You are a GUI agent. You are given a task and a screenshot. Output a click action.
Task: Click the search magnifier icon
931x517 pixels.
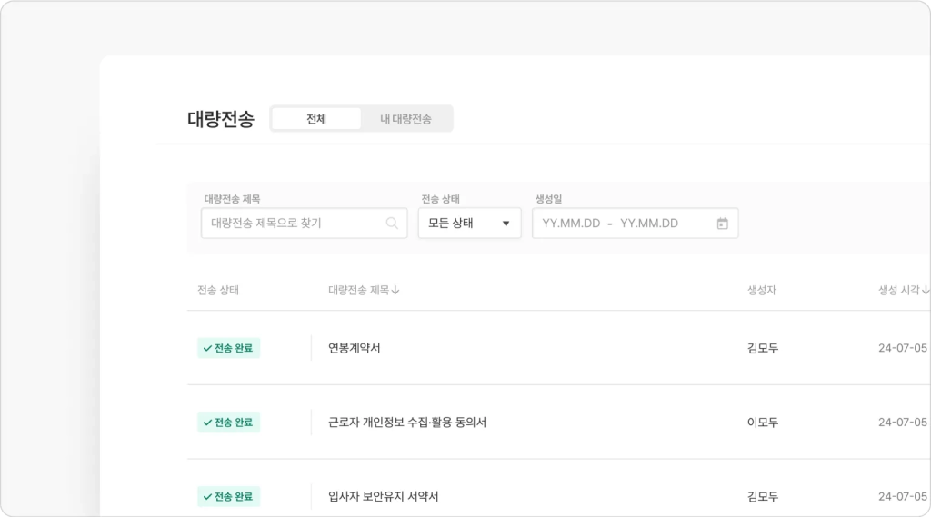tap(392, 224)
